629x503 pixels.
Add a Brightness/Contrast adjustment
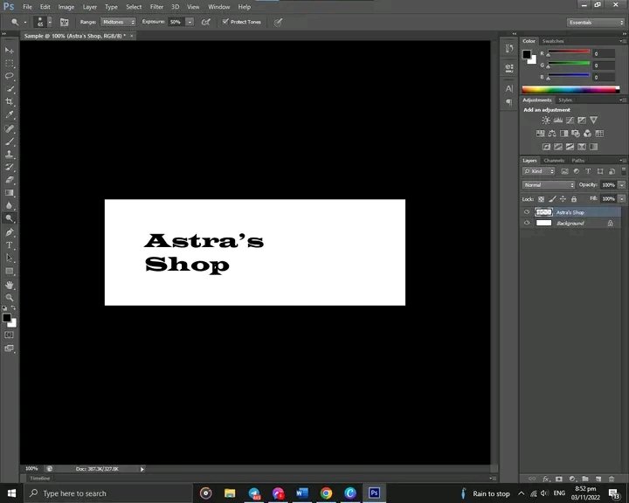click(546, 121)
